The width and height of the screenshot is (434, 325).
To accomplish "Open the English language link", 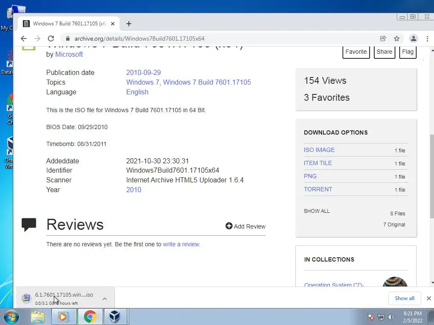I will pyautogui.click(x=137, y=92).
